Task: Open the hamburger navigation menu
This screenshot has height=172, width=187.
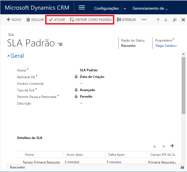Action: (x=82, y=8)
